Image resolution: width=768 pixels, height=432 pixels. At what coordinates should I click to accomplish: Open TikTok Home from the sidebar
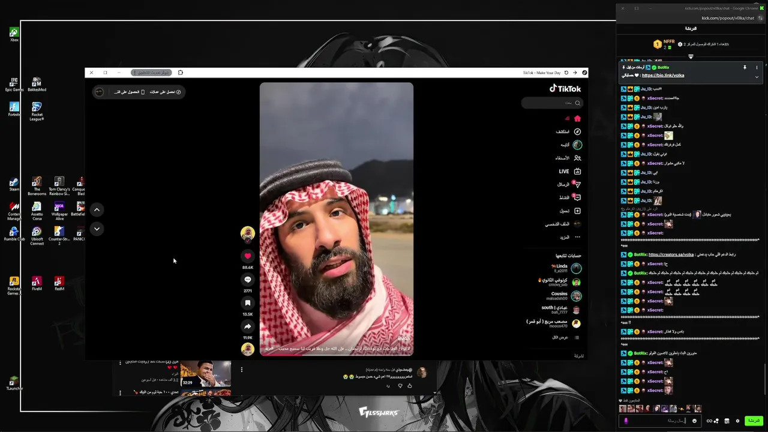tap(572, 118)
